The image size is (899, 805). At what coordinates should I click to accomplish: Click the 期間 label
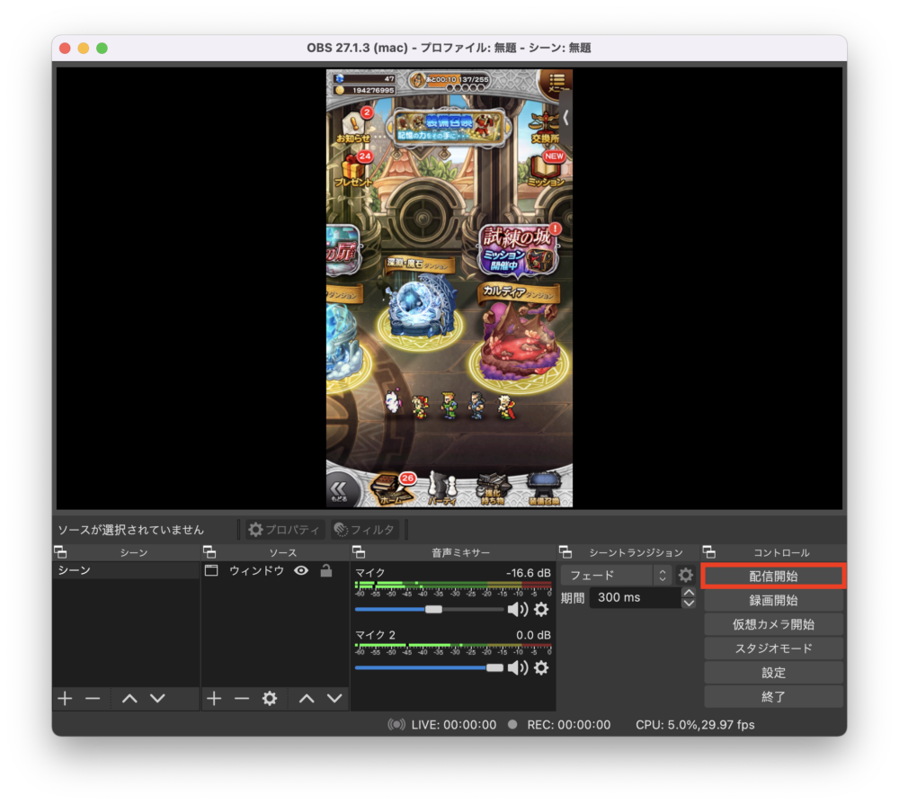[572, 598]
